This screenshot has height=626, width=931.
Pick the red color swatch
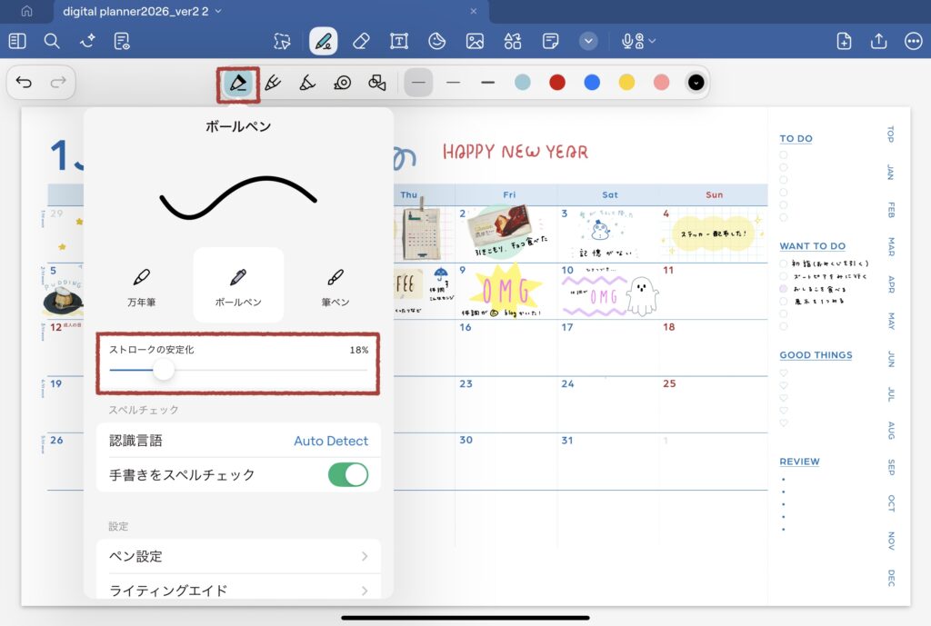(x=557, y=83)
